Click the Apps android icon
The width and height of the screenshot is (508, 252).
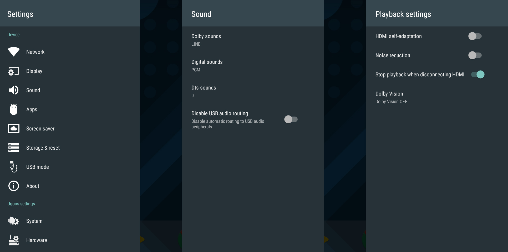(14, 109)
